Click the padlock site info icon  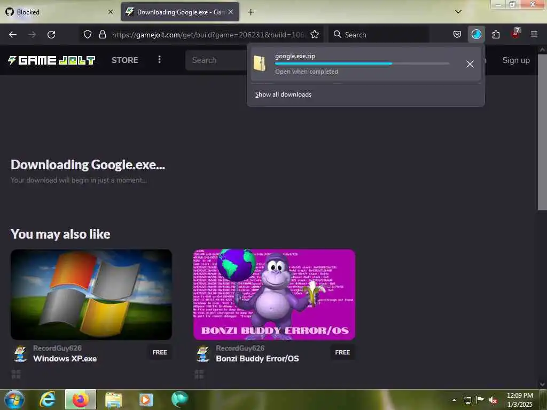point(102,35)
